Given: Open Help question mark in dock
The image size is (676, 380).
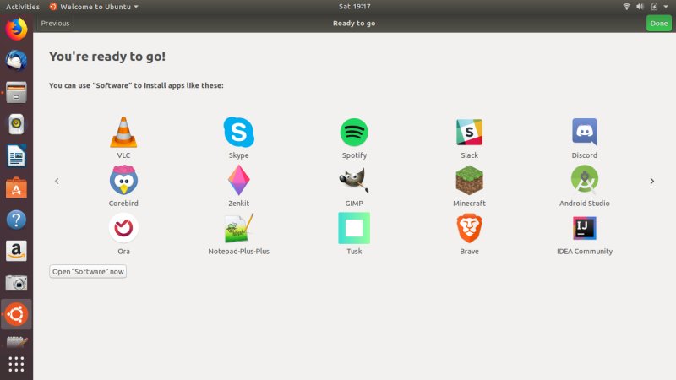Looking at the screenshot, I should 16,220.
